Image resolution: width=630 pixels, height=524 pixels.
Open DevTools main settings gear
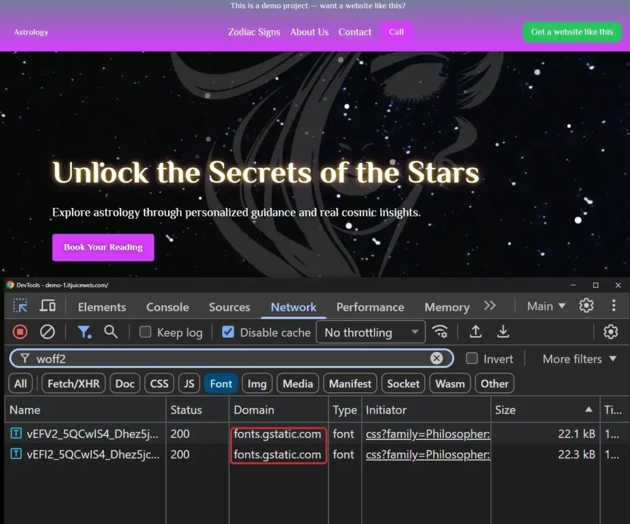[x=586, y=306]
